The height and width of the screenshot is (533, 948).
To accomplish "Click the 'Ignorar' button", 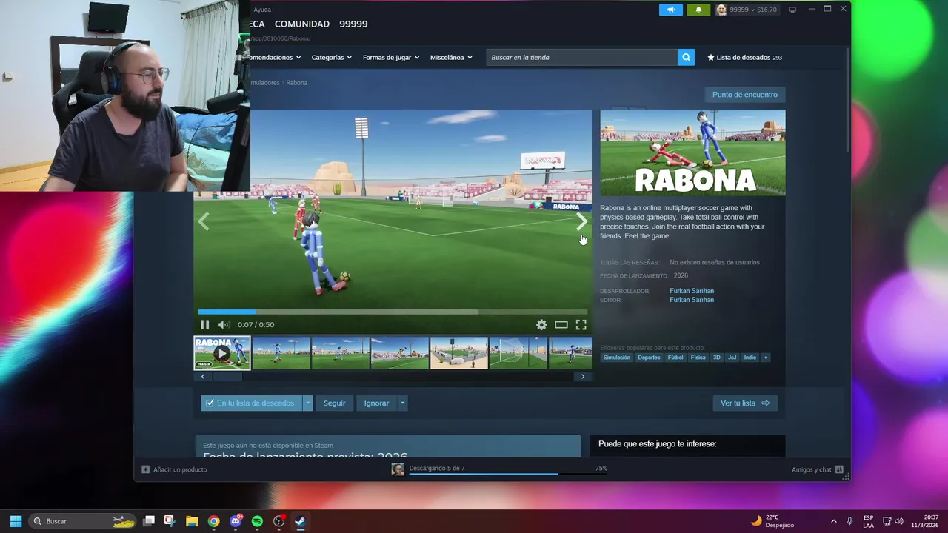I will [376, 403].
